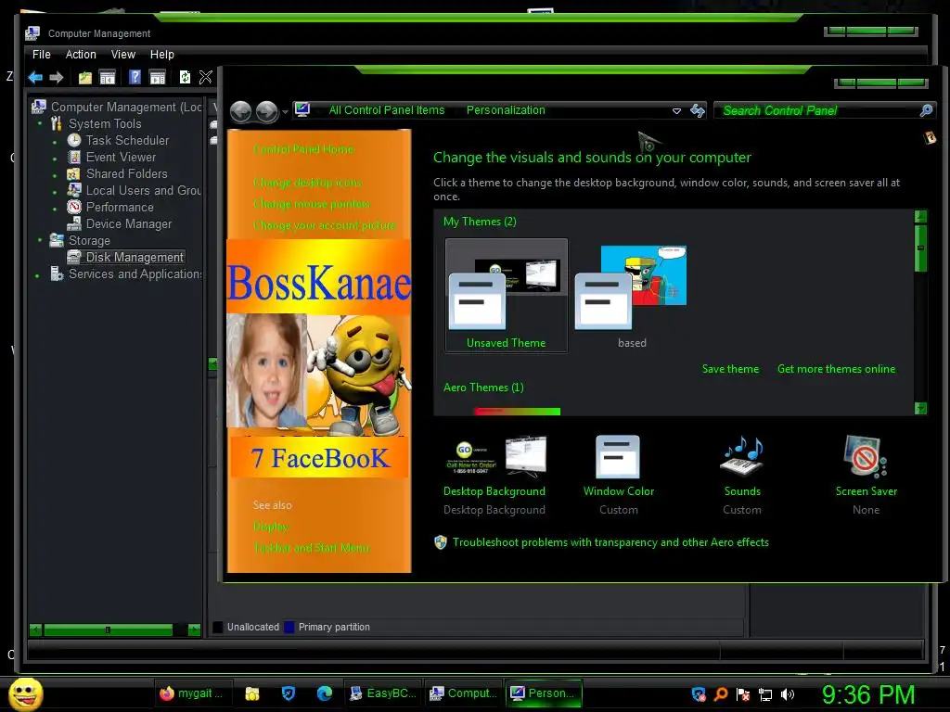
Task: Click the up-one-level folder icon in toolbar
Action: (84, 78)
